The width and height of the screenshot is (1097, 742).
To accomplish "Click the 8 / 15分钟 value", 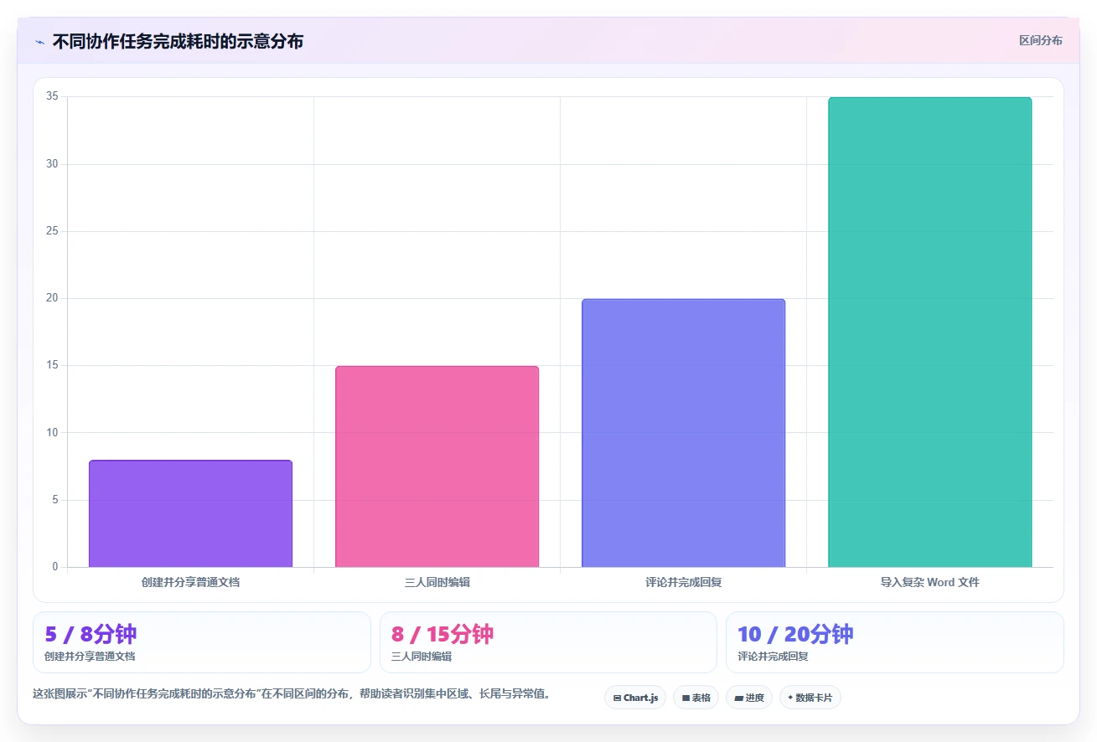I will [442, 634].
